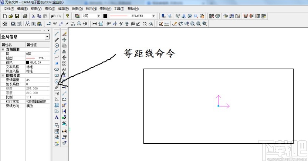Click the basic dimension toolbar icon
The image size is (308, 161).
(95, 24)
